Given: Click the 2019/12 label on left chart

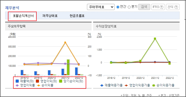Looking at the screenshot, I should tap(38, 78).
